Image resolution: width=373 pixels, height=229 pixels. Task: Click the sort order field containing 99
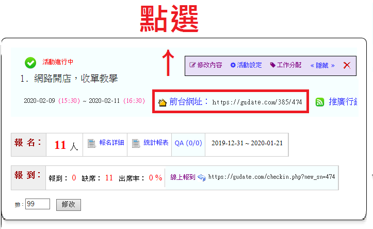pos(38,204)
